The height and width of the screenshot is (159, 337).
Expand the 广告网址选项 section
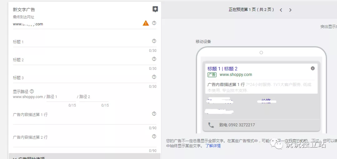pos(85,156)
